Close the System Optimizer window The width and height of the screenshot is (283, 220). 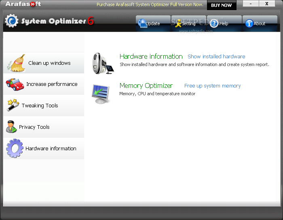tap(267, 4)
